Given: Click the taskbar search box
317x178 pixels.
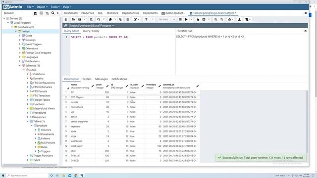Looking at the screenshot, I should click(27, 176).
